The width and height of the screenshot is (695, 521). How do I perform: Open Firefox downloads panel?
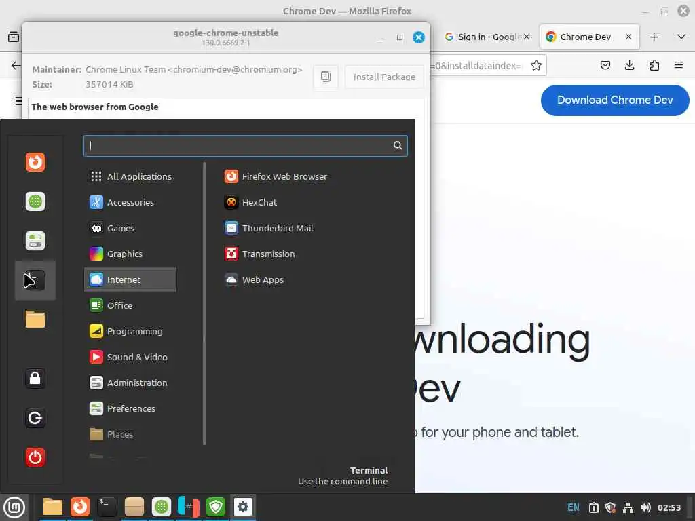629,66
